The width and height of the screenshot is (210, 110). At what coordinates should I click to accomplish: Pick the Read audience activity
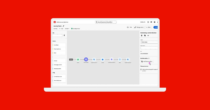(x=59, y=49)
